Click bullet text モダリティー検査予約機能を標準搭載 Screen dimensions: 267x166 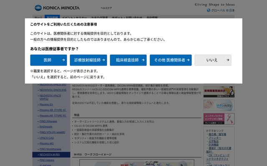96,138
